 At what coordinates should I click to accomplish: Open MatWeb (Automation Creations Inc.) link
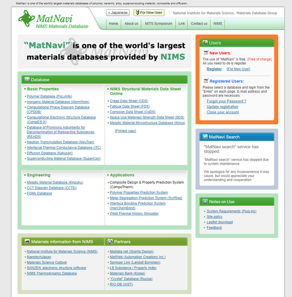tap(138, 257)
